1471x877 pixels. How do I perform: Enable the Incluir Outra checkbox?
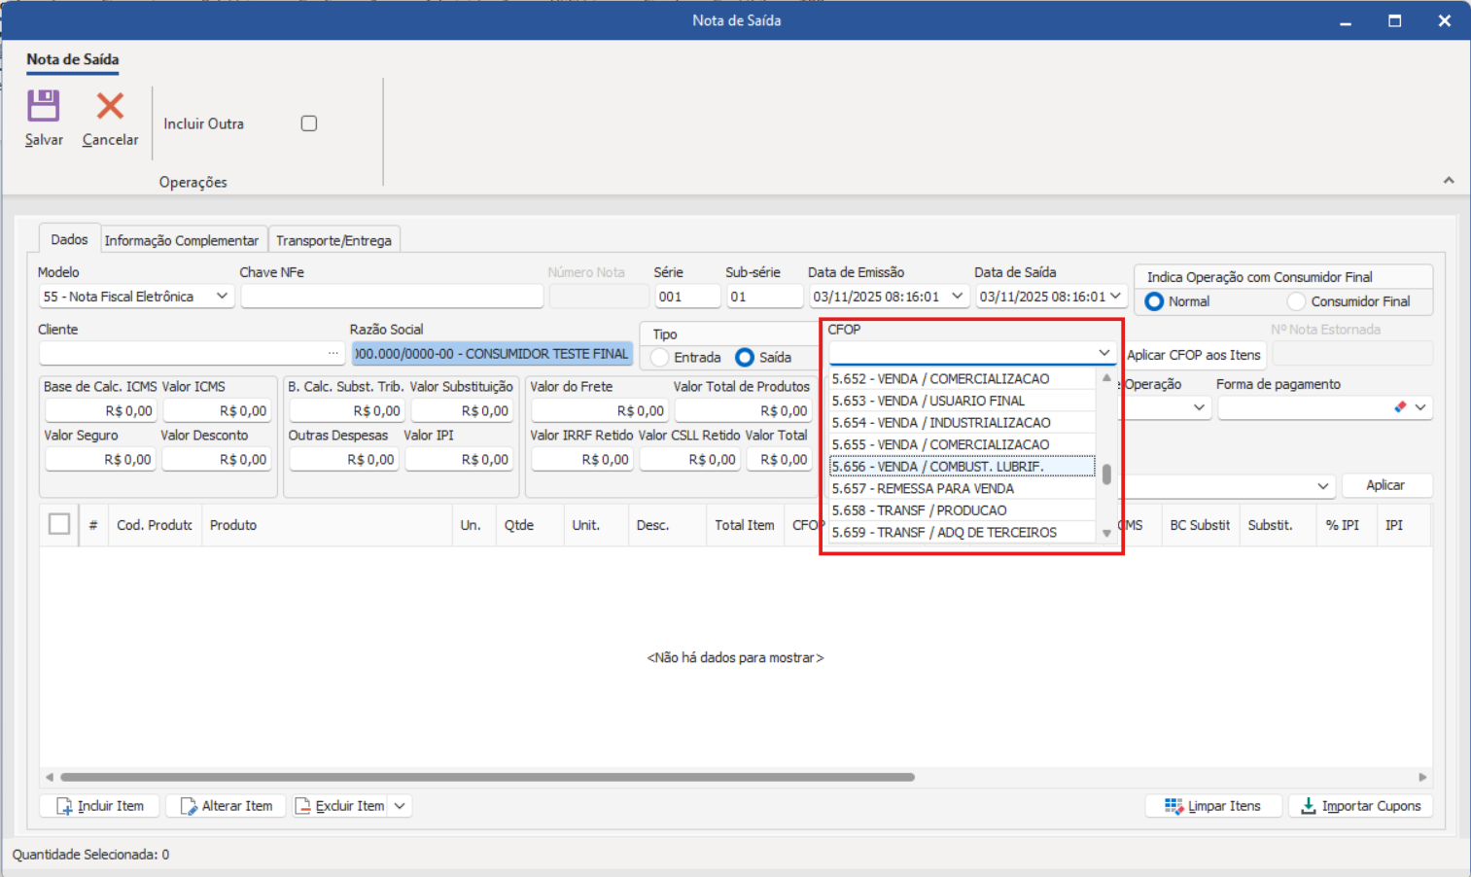(x=309, y=123)
